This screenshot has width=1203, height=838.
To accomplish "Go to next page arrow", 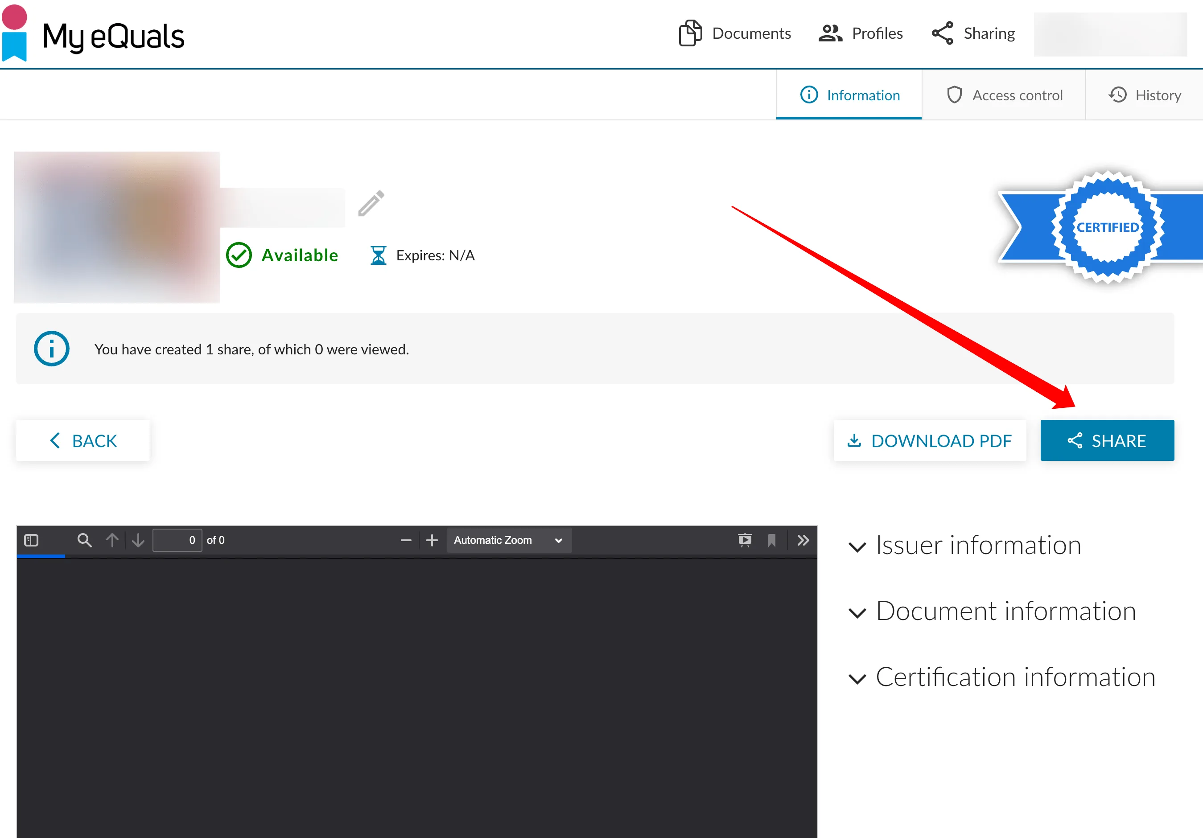I will click(x=138, y=540).
